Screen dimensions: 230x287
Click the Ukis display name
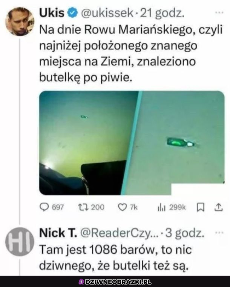[52, 13]
